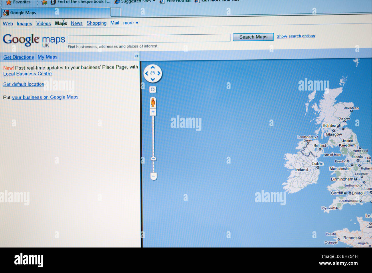Zoom in with the plus button

pos(153,112)
